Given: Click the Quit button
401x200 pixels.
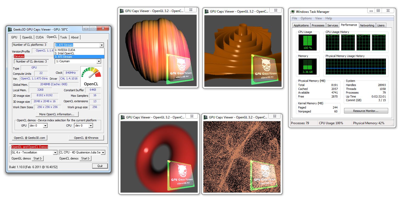Looking at the screenshot, I should coord(100,166).
